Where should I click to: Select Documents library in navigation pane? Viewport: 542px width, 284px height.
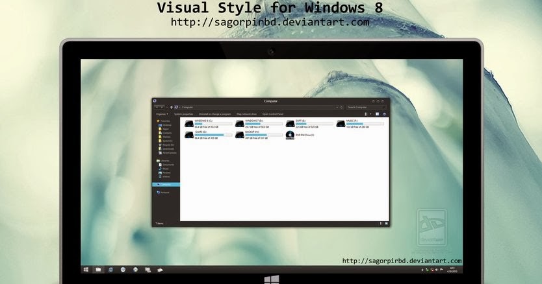pos(166,165)
